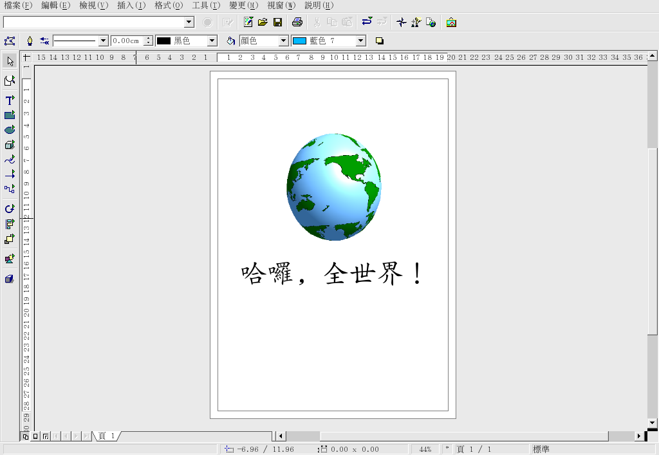Choose the Rectangle drawing tool
Screen dimensions: 659x455
click(10, 115)
